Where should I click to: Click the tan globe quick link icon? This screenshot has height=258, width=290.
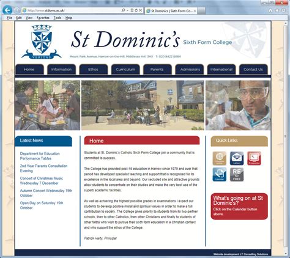[220, 158]
